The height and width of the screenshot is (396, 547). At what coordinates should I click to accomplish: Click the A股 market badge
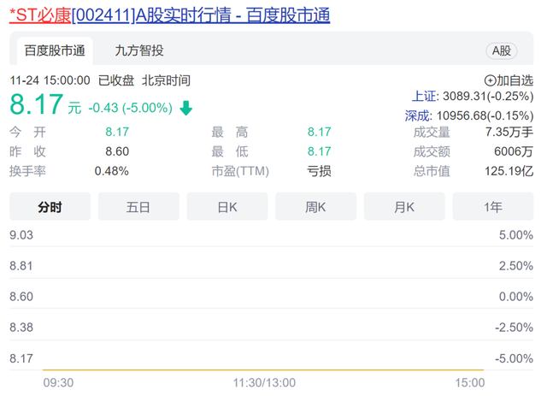tap(502, 51)
